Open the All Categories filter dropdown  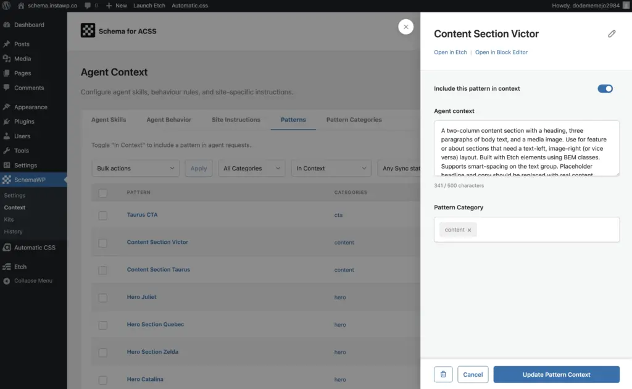252,168
